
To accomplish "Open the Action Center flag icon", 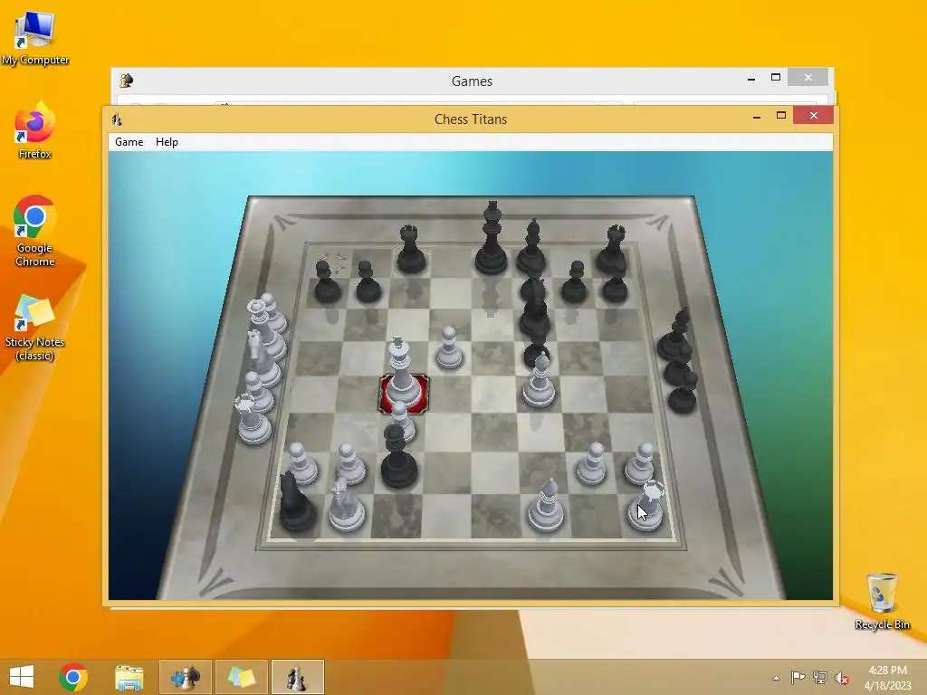I will pyautogui.click(x=798, y=678).
